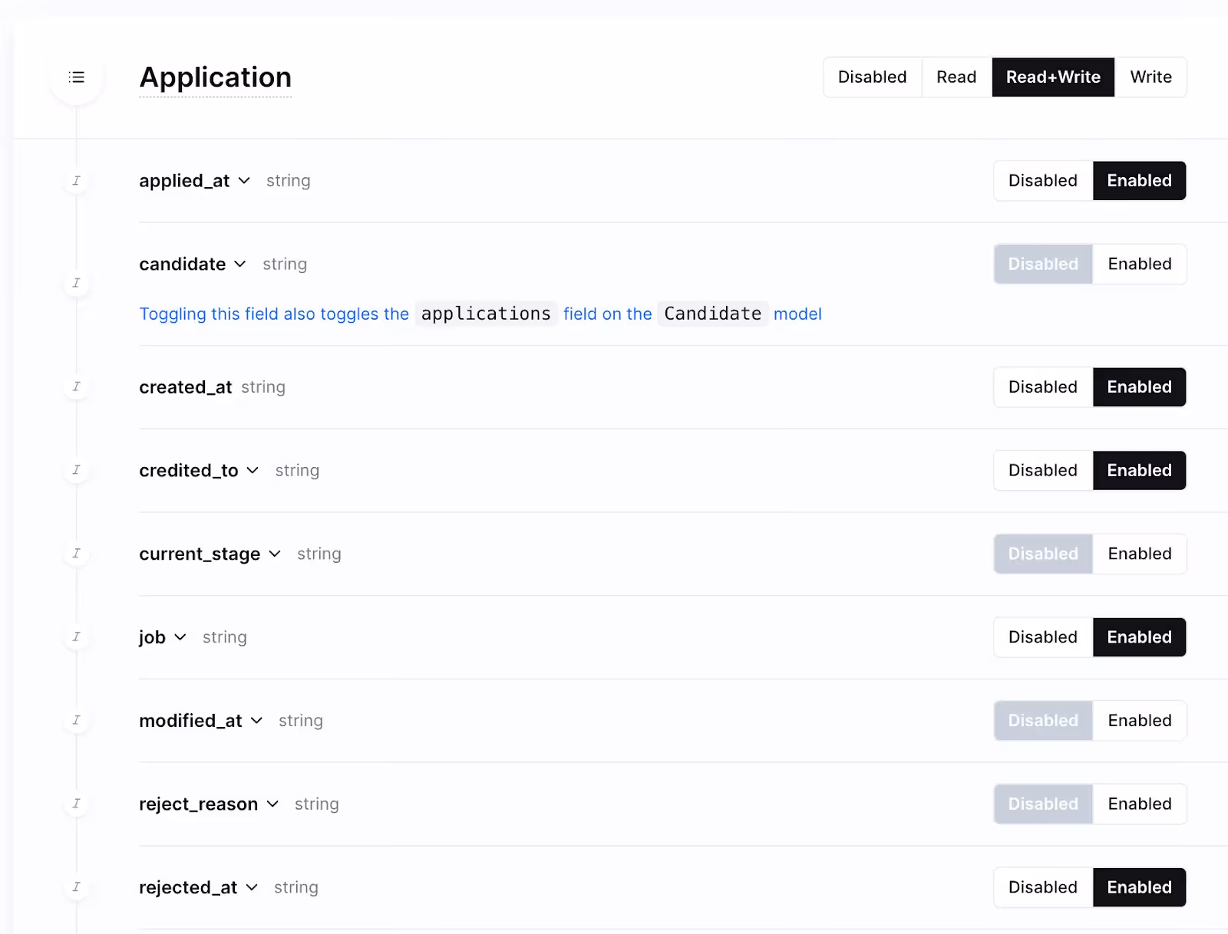Choose Enabled for rejected_at
The height and width of the screenshot is (934, 1228).
click(x=1139, y=887)
